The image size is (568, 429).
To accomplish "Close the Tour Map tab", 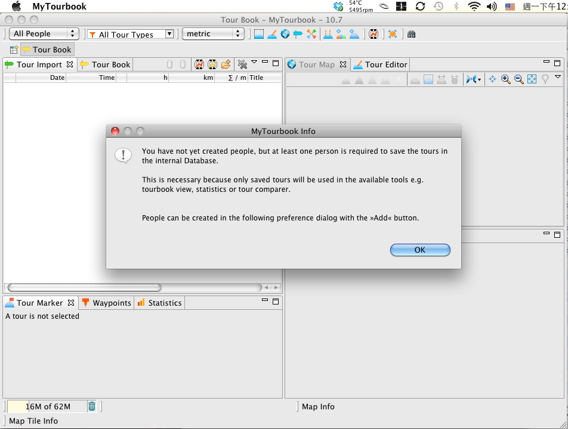I will pyautogui.click(x=343, y=64).
